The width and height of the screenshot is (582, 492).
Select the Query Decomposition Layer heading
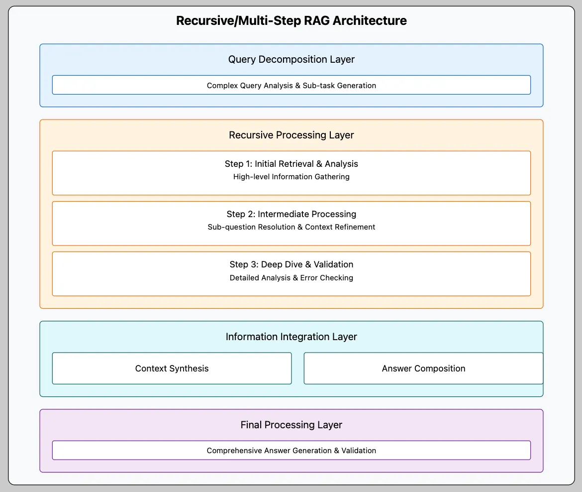coord(291,59)
